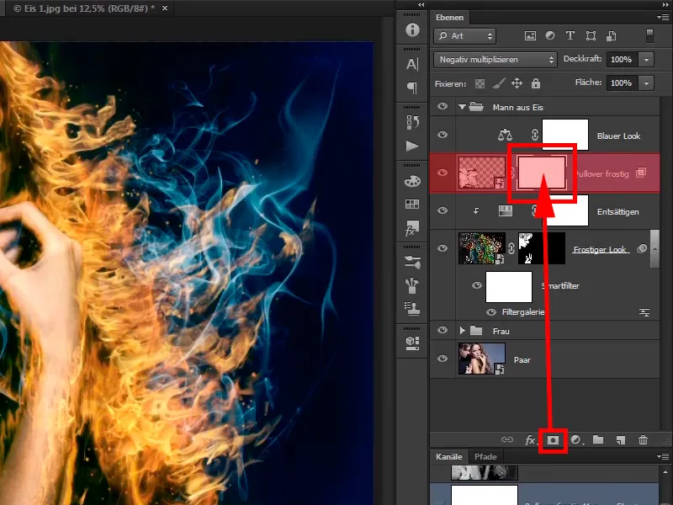Create new fill or adjustment layer
Screen dimensions: 673x505
click(x=576, y=439)
